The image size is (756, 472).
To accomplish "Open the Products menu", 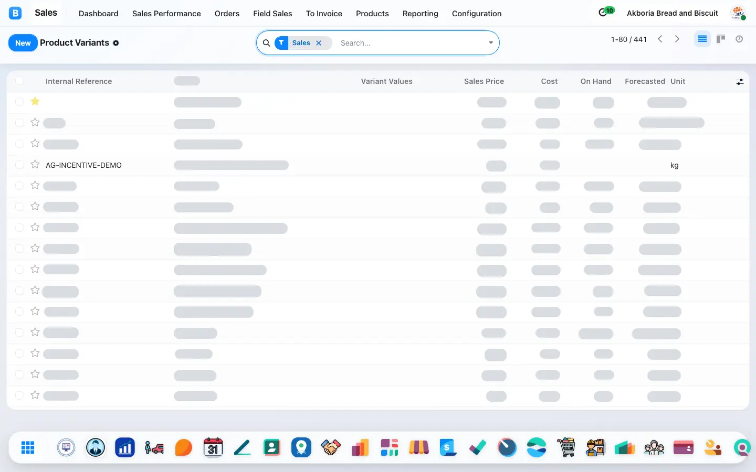I will (372, 14).
